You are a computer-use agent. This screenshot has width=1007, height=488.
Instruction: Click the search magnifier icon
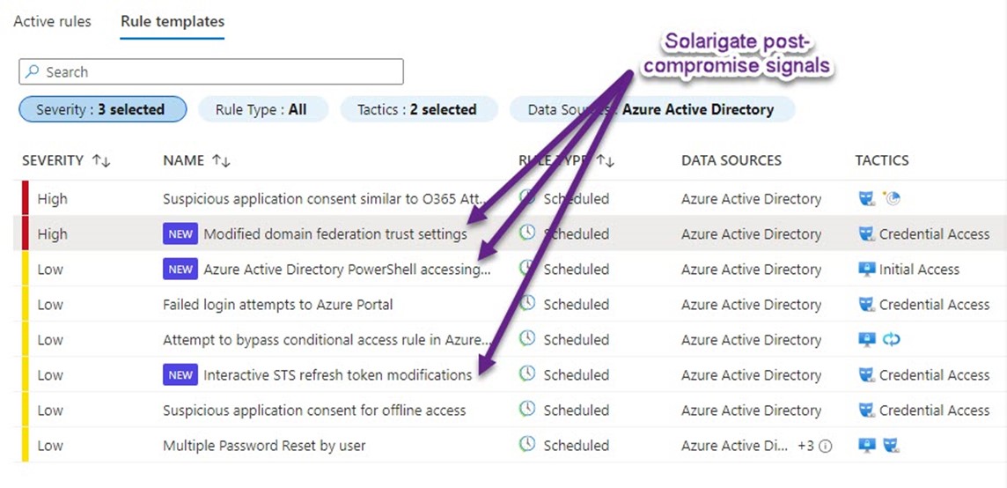point(33,72)
